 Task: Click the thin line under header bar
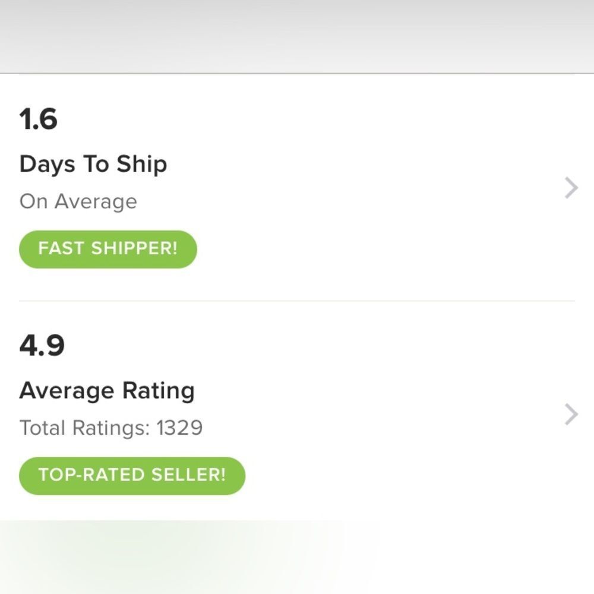coord(297,73)
